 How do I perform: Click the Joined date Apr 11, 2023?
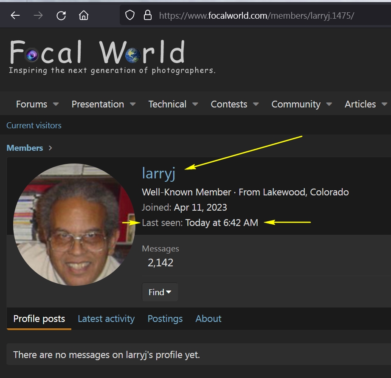(200, 207)
